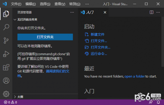
Task: Open the Search view in activity bar
Action: pos(6,27)
